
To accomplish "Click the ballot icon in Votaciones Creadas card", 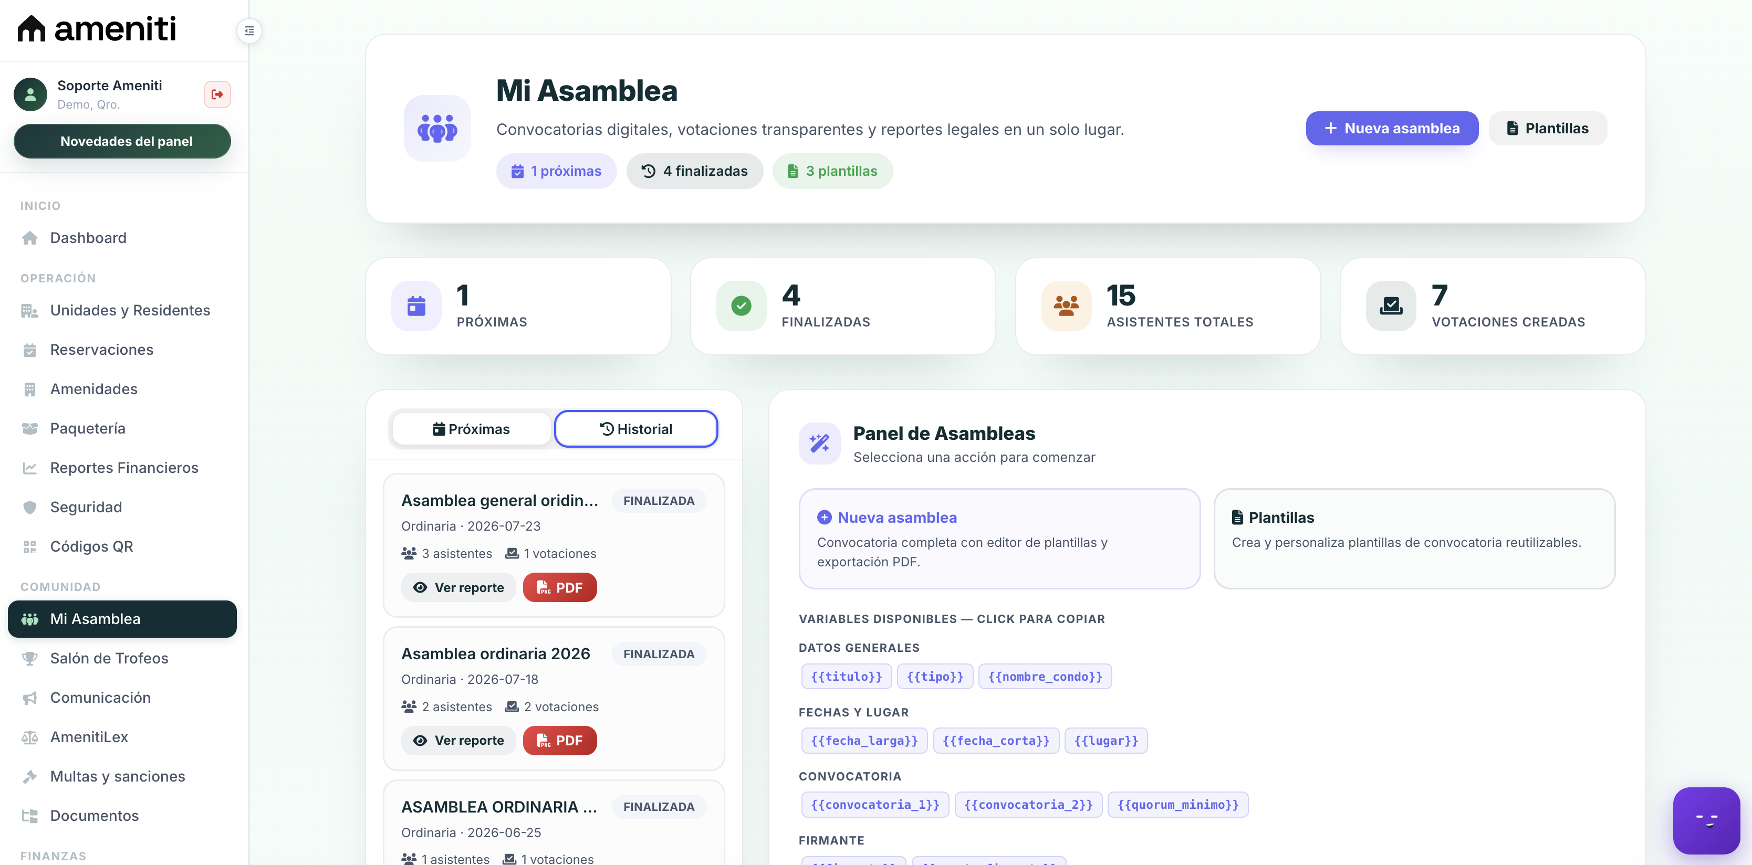I will coord(1391,306).
